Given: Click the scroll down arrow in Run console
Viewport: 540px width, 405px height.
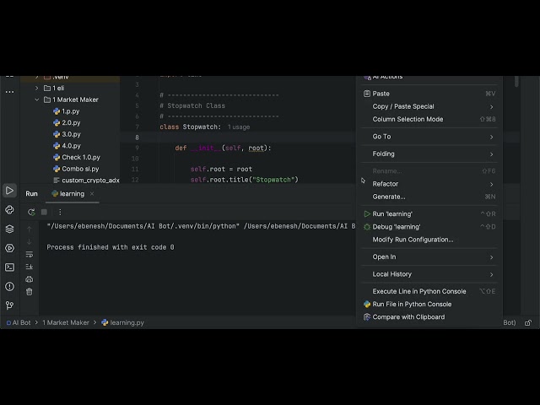Looking at the screenshot, I should (x=30, y=242).
